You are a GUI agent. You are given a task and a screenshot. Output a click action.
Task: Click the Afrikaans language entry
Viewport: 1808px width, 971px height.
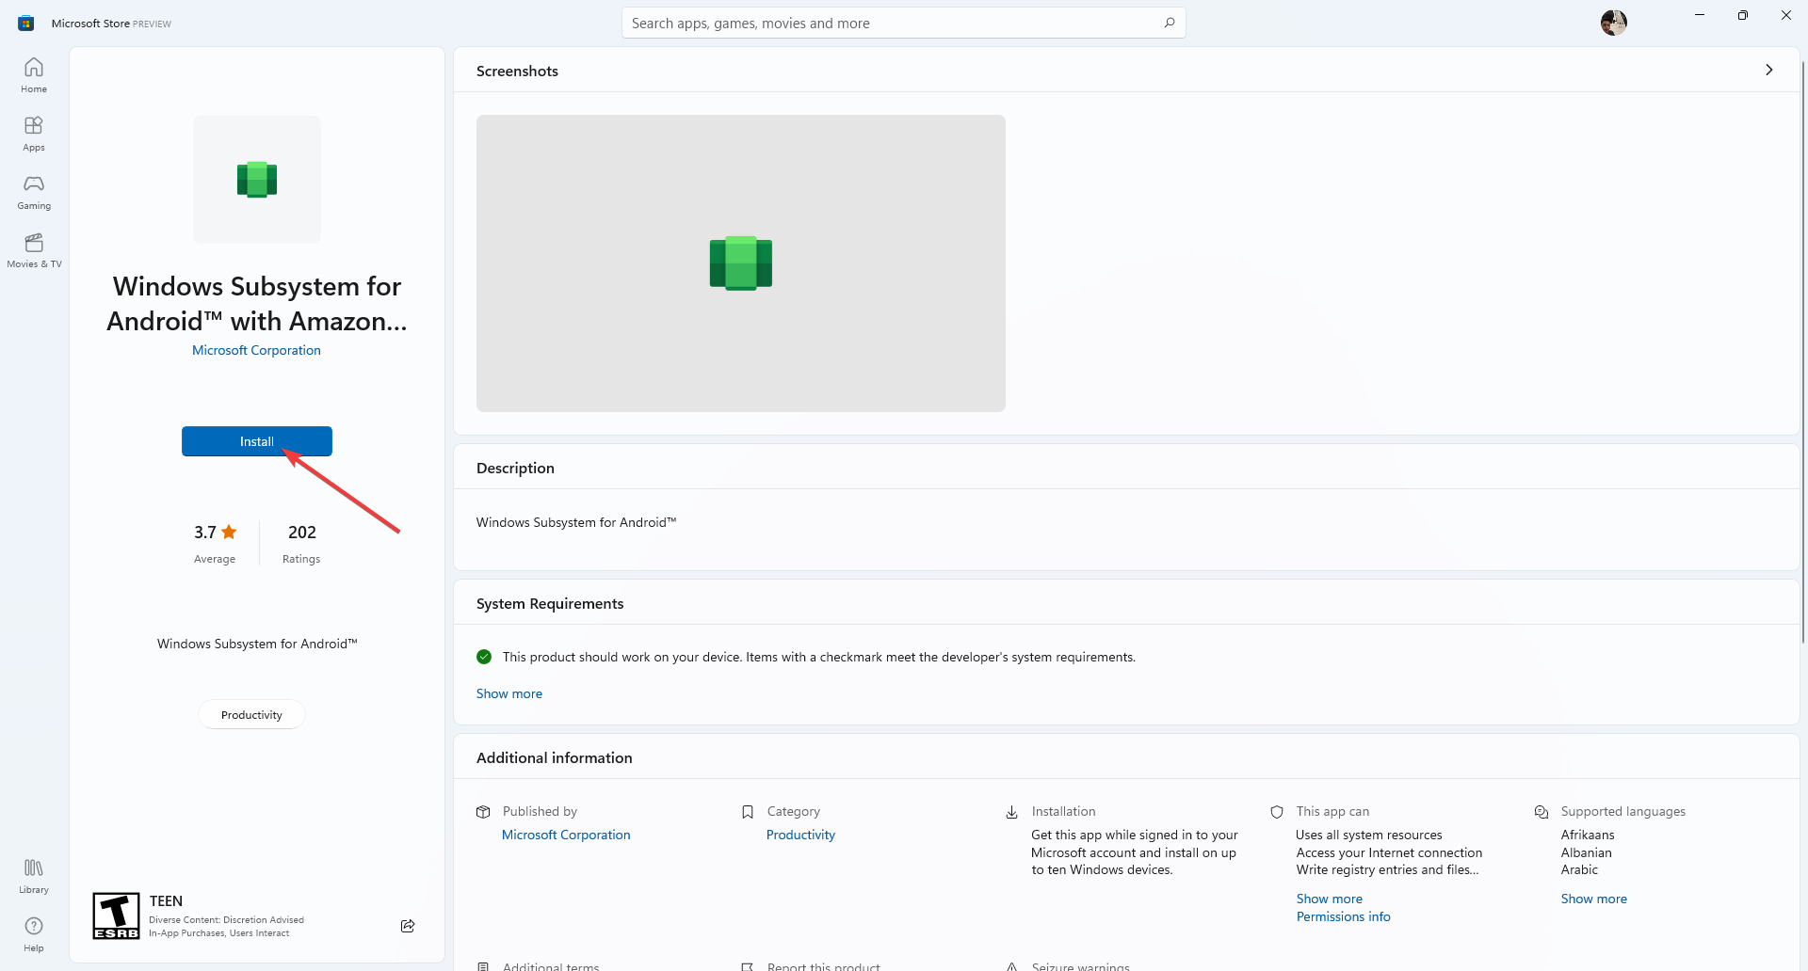point(1588,835)
